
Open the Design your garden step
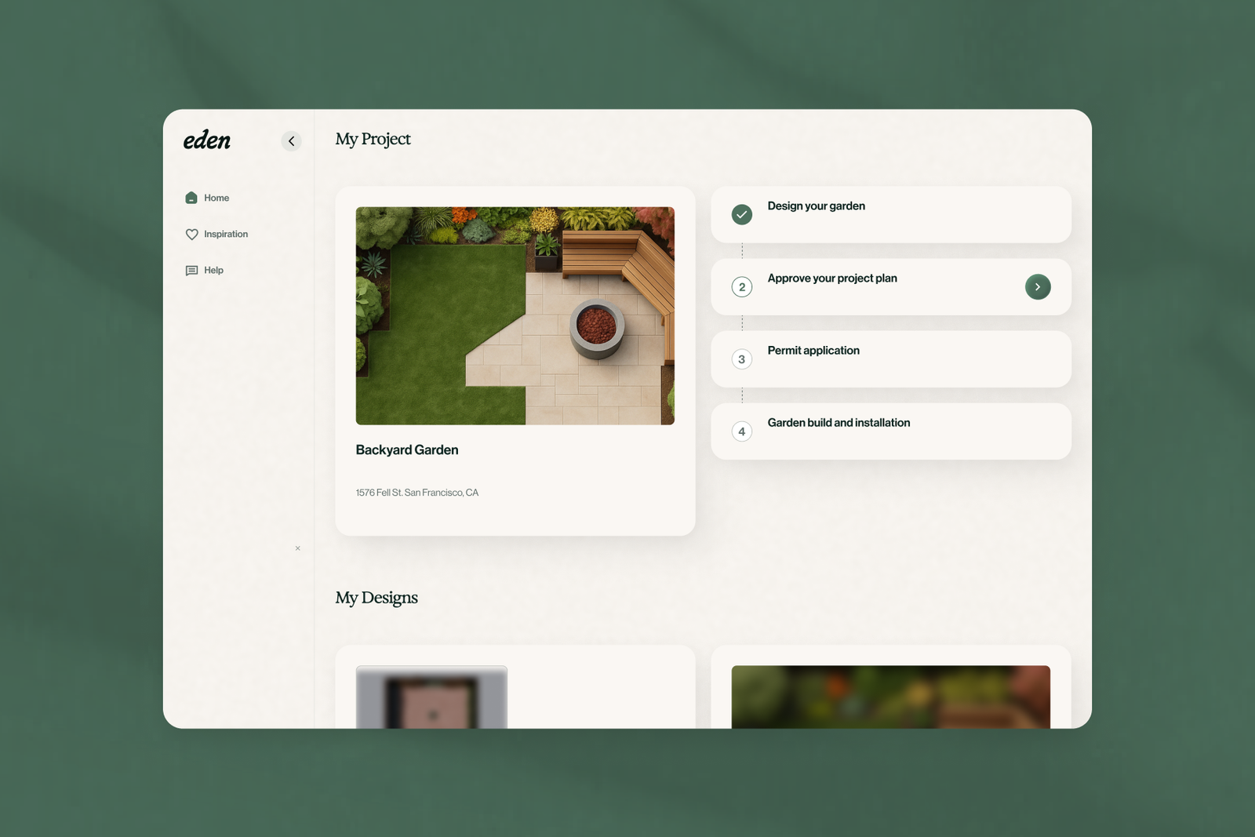point(891,214)
